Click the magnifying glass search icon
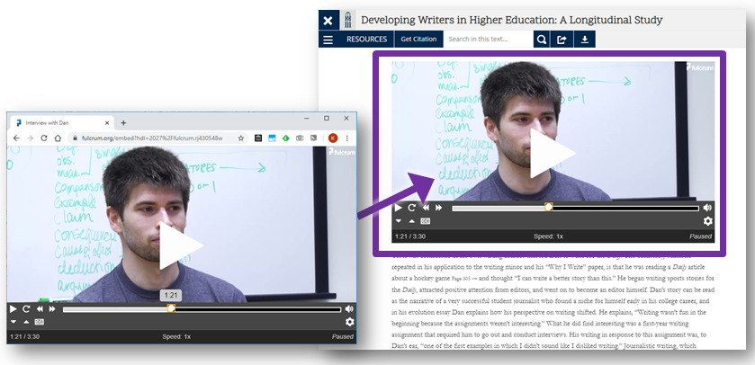The image size is (755, 365). 541,40
